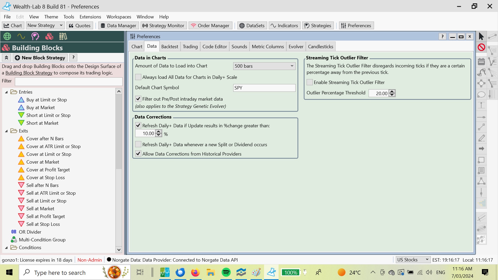Switch to the Candlesticks tab

[321, 47]
